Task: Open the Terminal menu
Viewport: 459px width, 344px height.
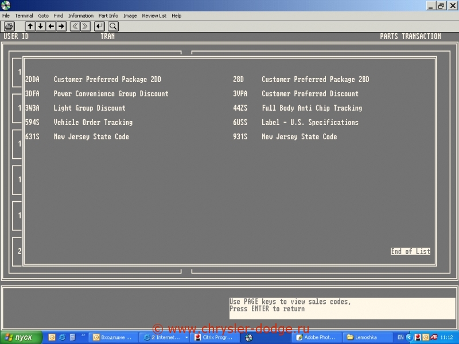Action: tap(24, 16)
